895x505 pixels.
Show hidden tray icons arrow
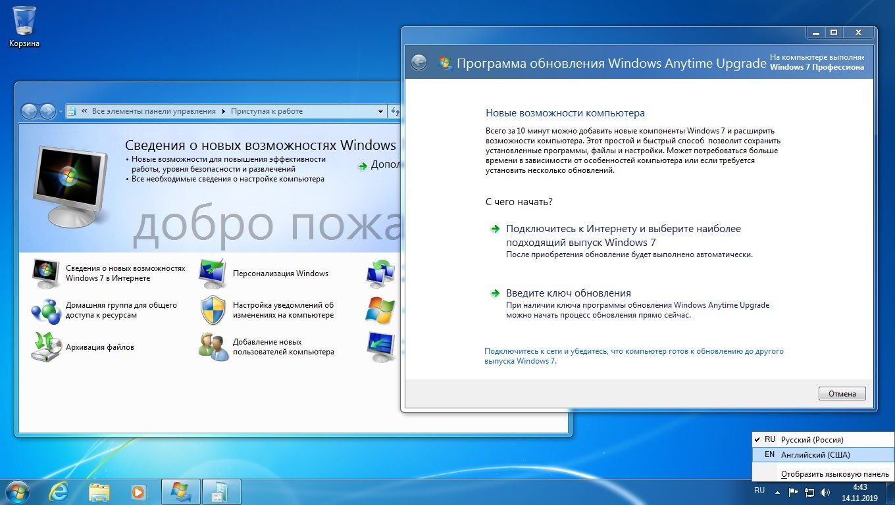click(x=778, y=492)
